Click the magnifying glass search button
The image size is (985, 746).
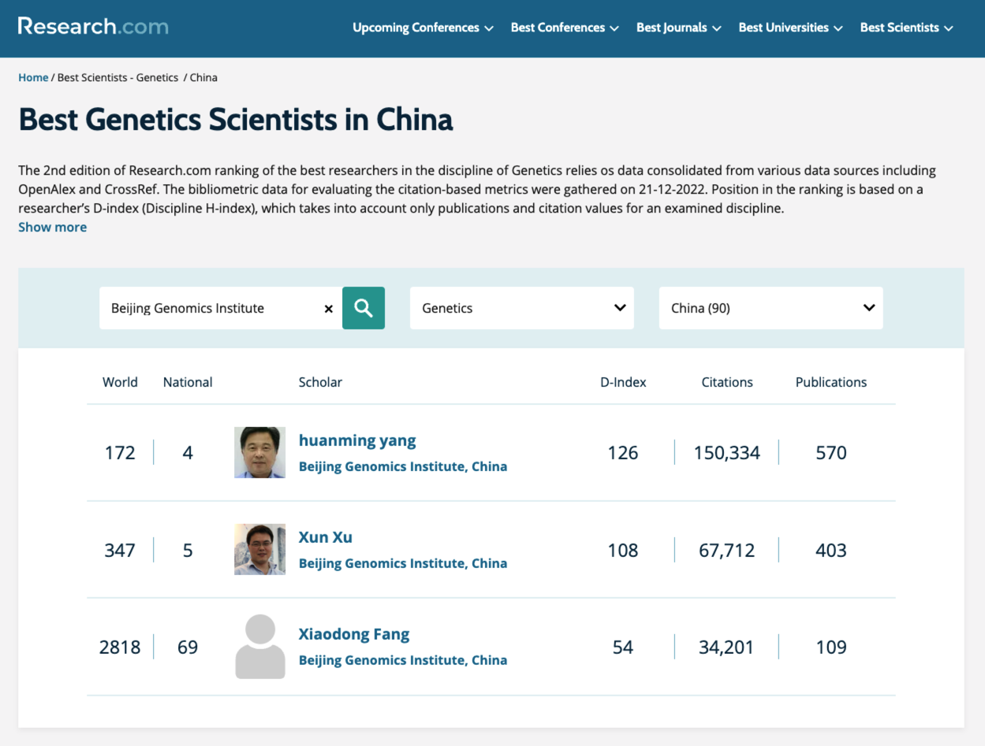(363, 308)
